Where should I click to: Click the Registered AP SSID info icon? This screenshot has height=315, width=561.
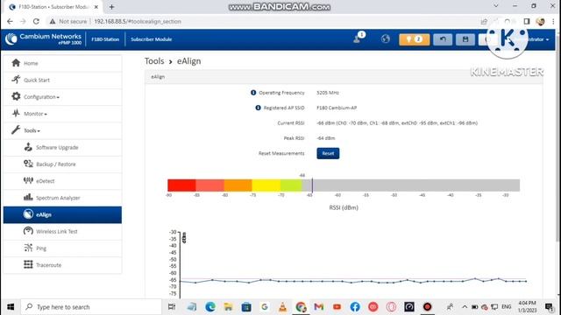tap(258, 108)
